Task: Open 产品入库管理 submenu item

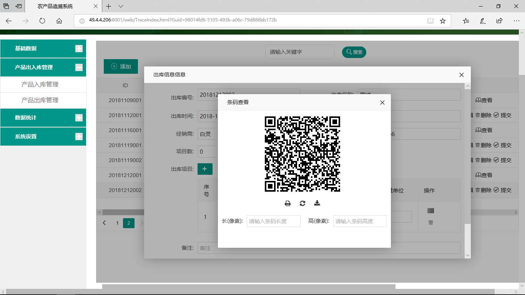Action: click(x=40, y=85)
